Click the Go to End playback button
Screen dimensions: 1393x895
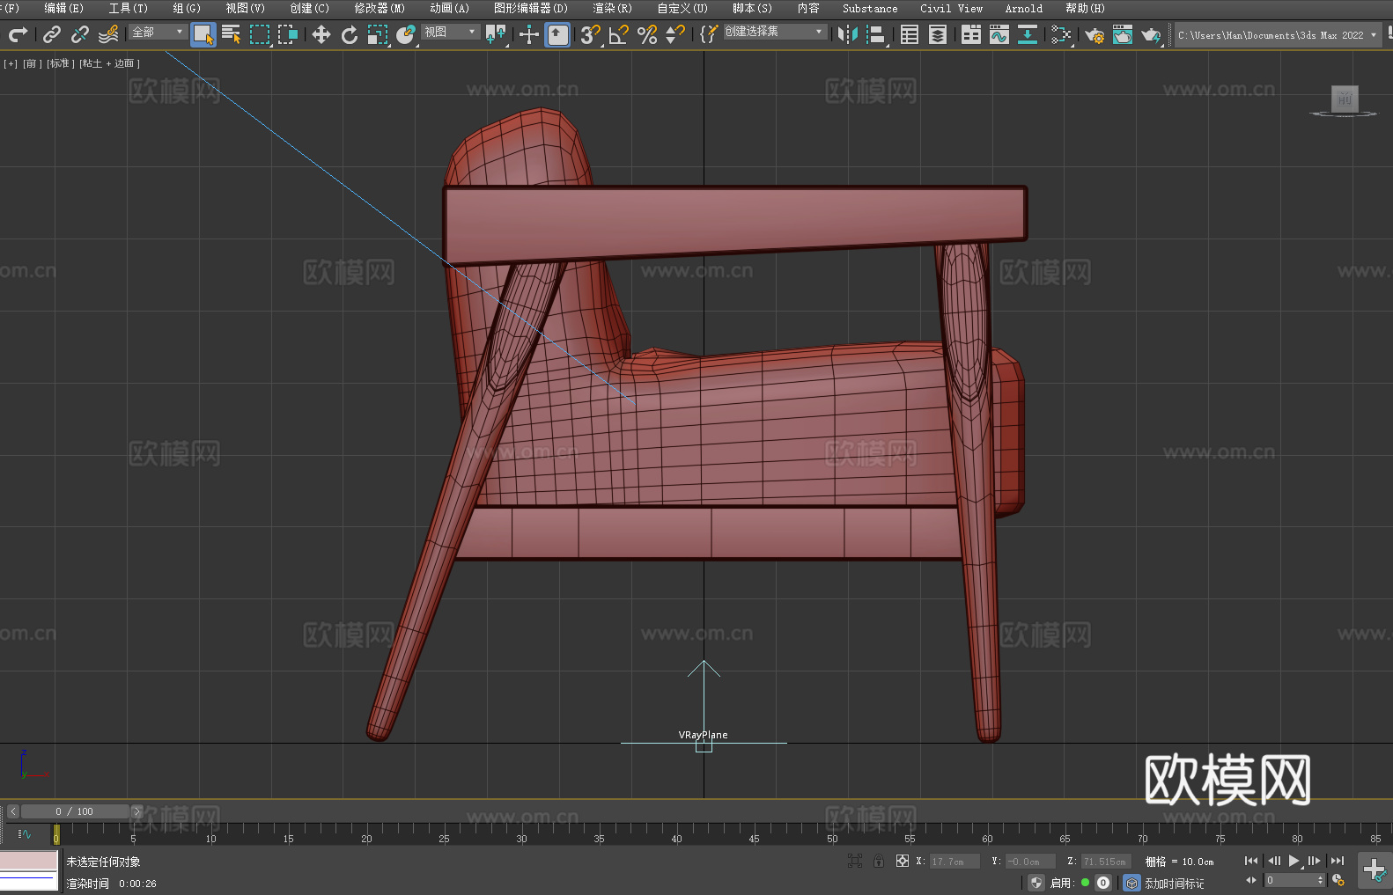point(1338,861)
